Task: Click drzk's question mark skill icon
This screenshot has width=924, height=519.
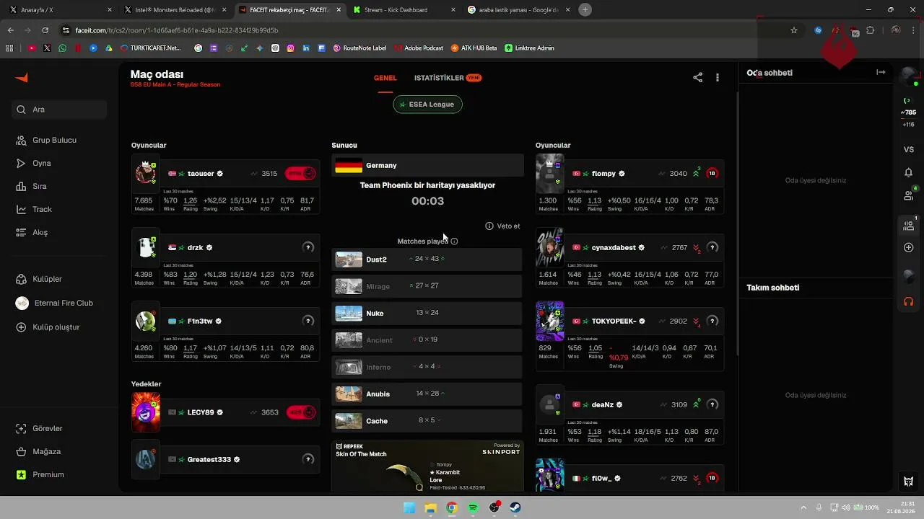Action: (308, 247)
